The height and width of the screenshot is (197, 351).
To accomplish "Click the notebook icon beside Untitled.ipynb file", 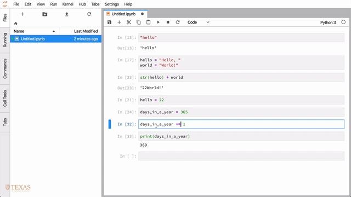I will tap(17, 39).
